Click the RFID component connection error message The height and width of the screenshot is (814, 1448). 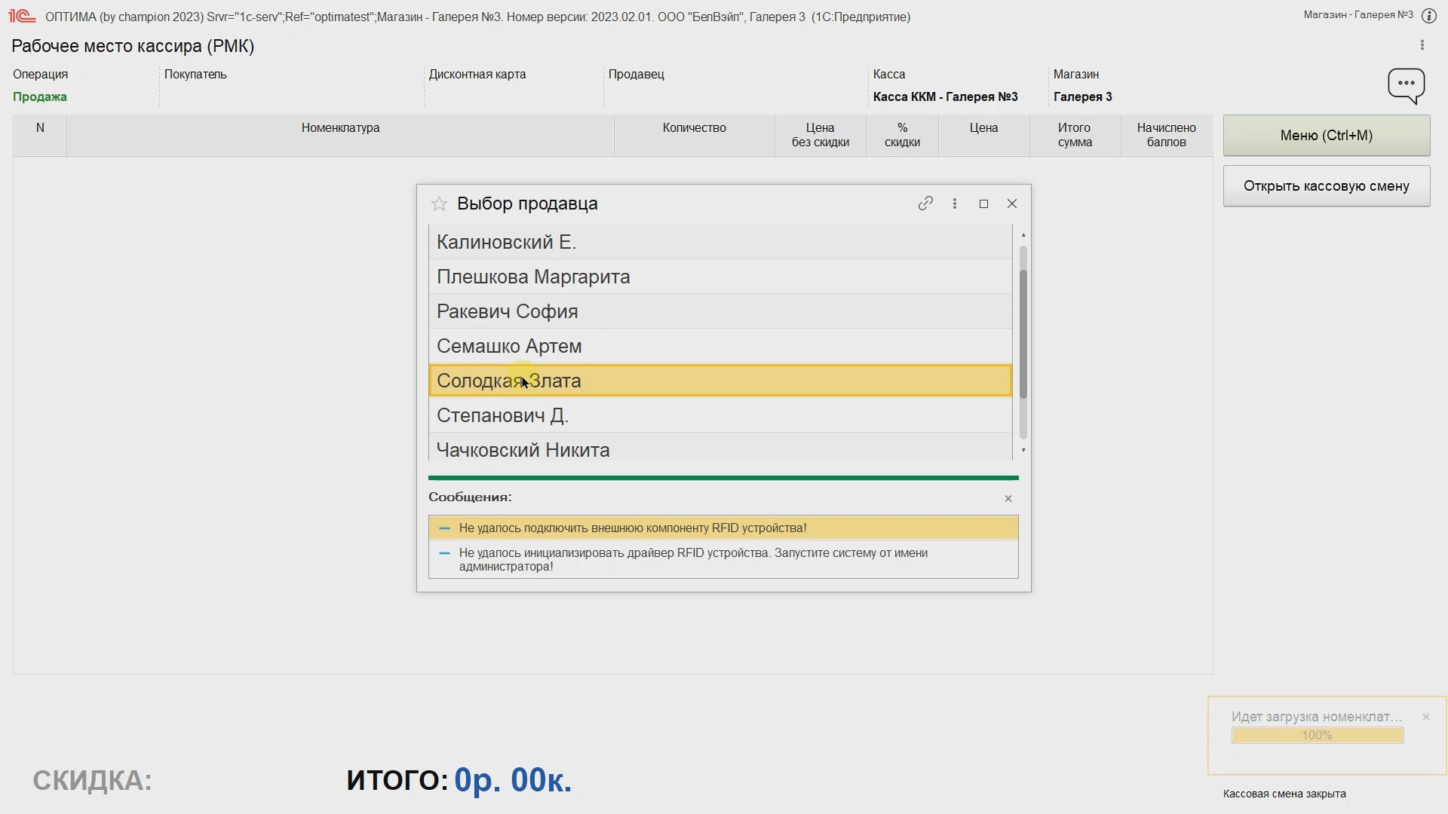632,528
